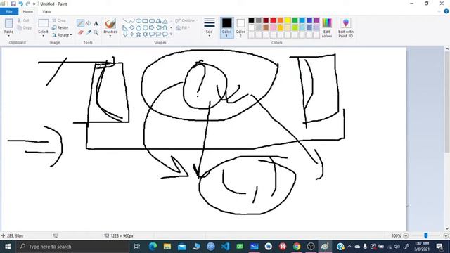Pick the purple color swatch
Screen dimensions: 450x253
click(x=316, y=20)
